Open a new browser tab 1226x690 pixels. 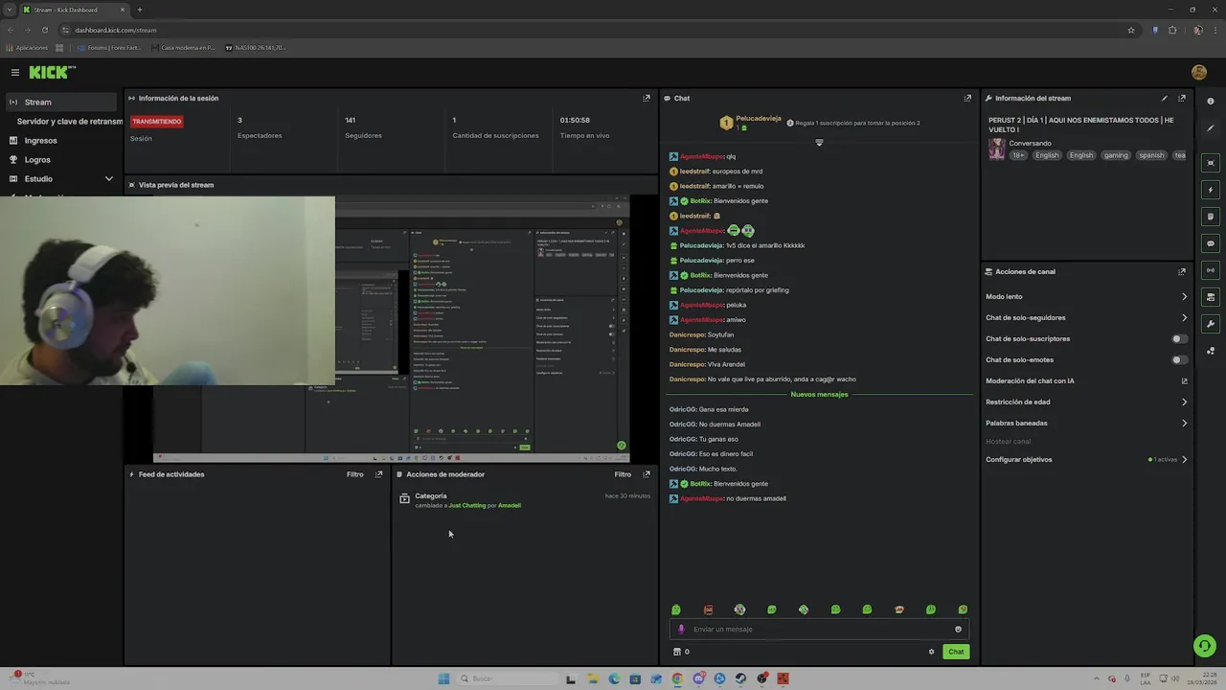tap(139, 10)
